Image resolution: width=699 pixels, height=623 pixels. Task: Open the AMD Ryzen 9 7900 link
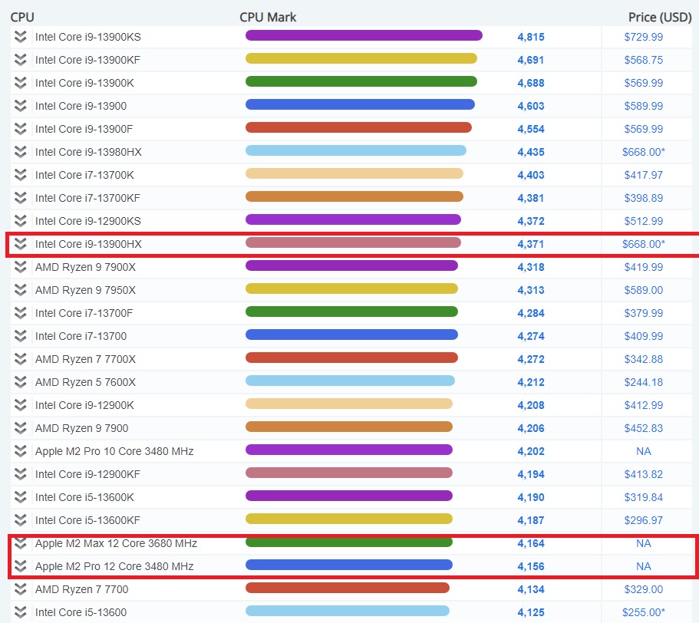point(81,428)
